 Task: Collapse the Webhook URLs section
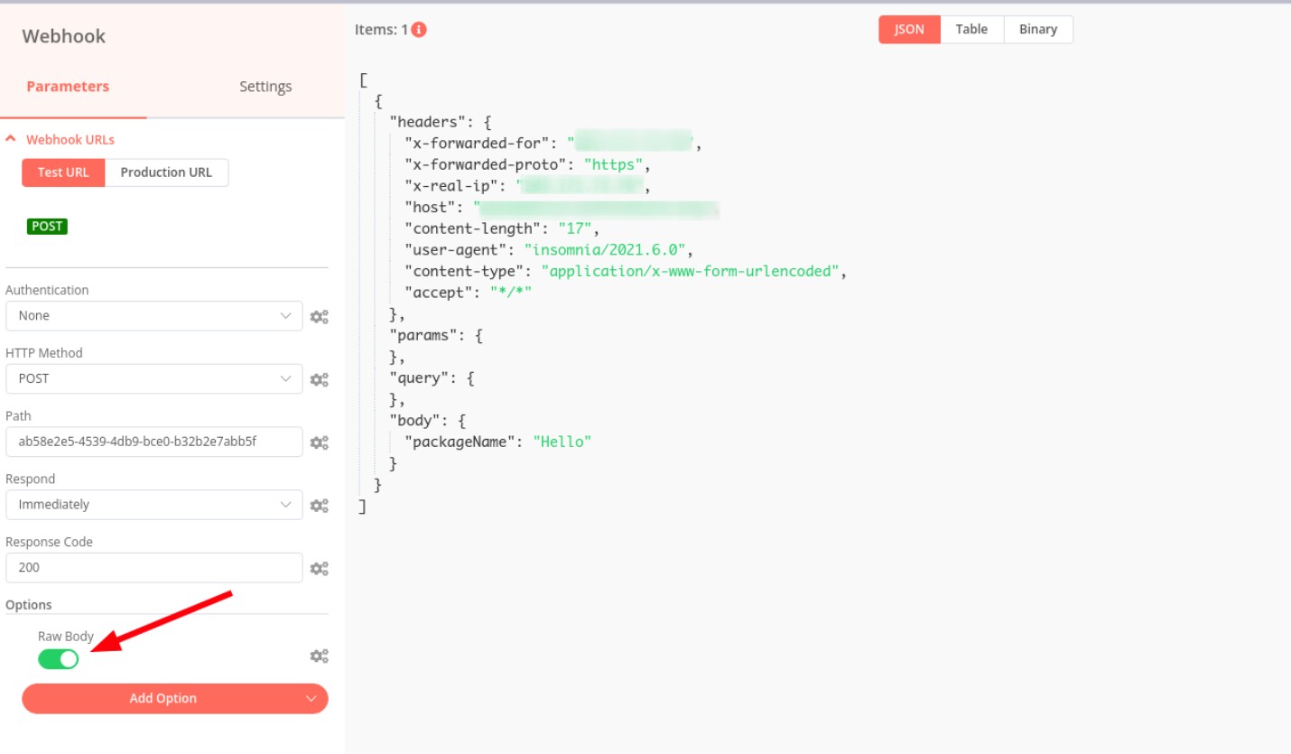[x=60, y=140]
